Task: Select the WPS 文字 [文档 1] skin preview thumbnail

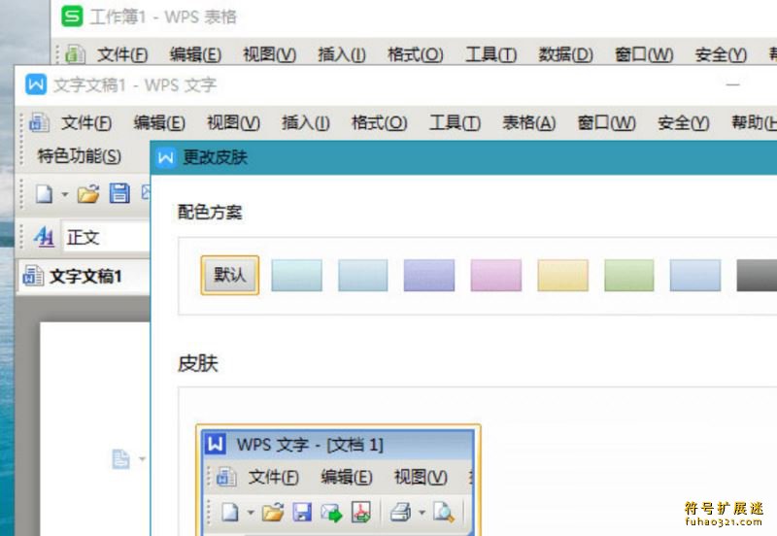Action: pyautogui.click(x=338, y=480)
